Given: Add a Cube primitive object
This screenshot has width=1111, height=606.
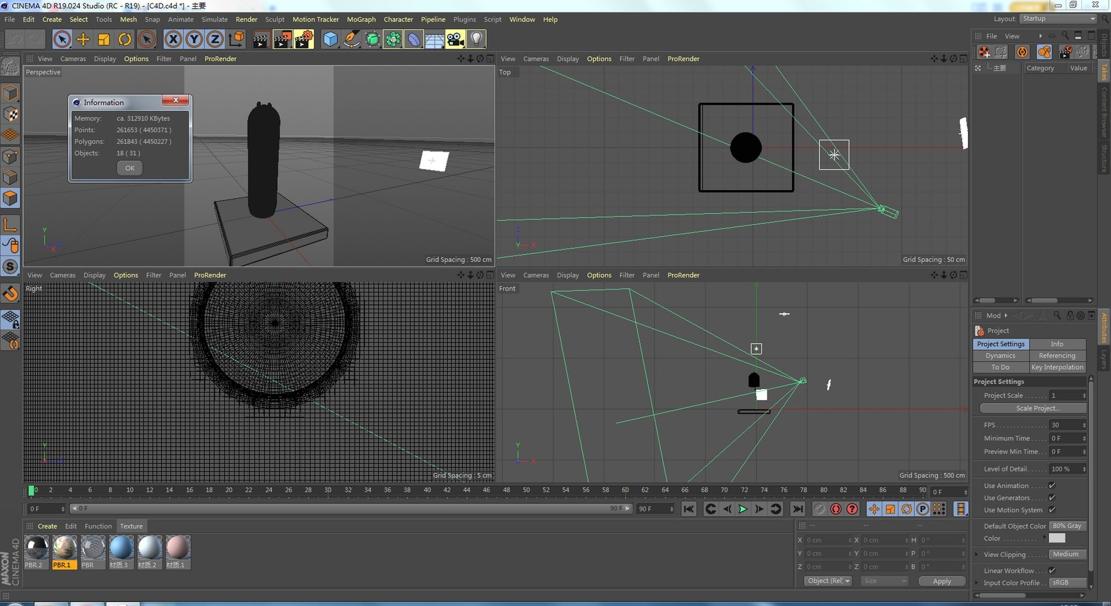Looking at the screenshot, I should (x=330, y=39).
